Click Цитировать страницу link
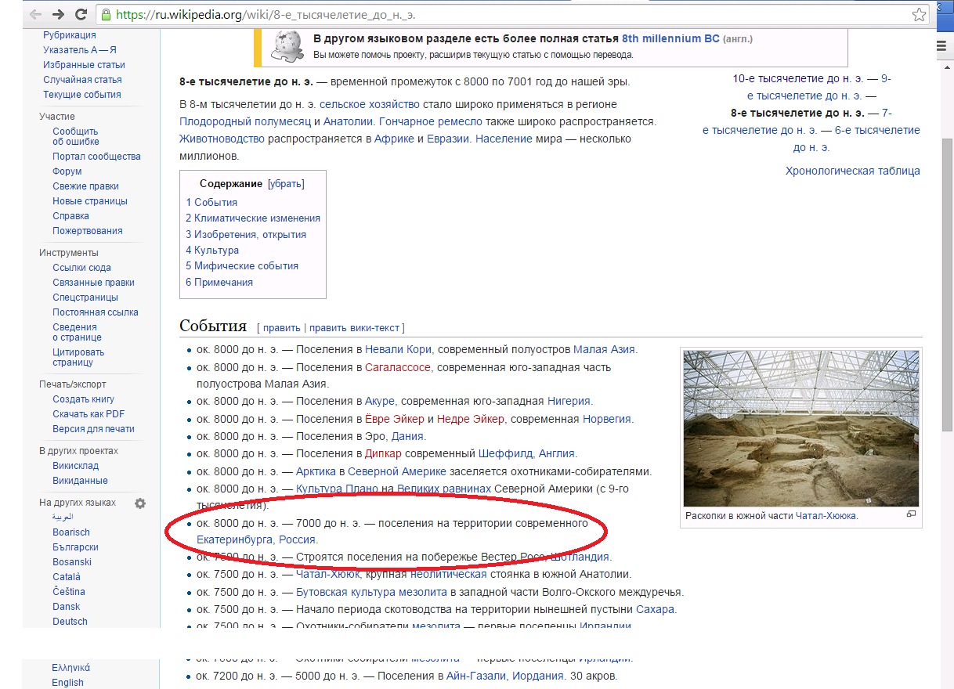This screenshot has width=954, height=689. pyautogui.click(x=78, y=357)
